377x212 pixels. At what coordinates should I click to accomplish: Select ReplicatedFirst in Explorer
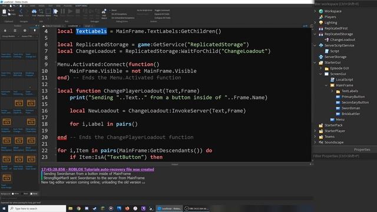coord(336,28)
